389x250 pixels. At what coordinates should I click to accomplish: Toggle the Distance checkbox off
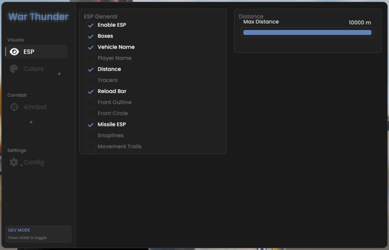point(90,69)
